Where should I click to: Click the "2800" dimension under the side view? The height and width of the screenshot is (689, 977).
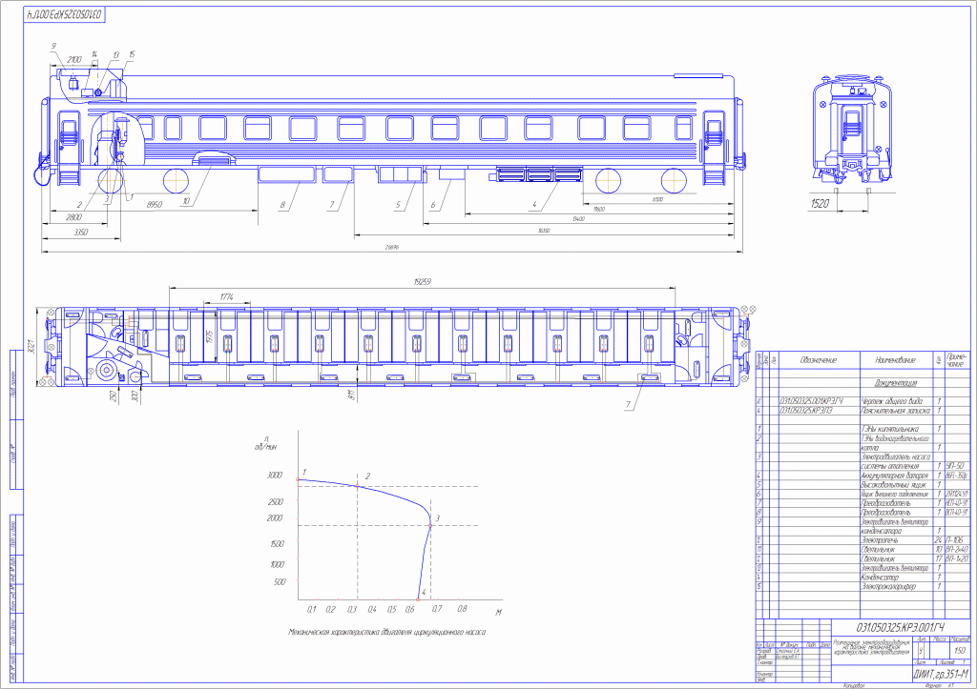click(x=73, y=217)
